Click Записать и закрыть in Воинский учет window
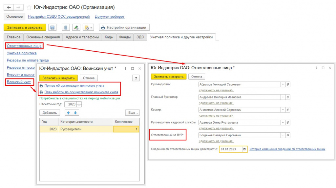Viewport: 336px width, 188px height. pyautogui.click(x=58, y=78)
